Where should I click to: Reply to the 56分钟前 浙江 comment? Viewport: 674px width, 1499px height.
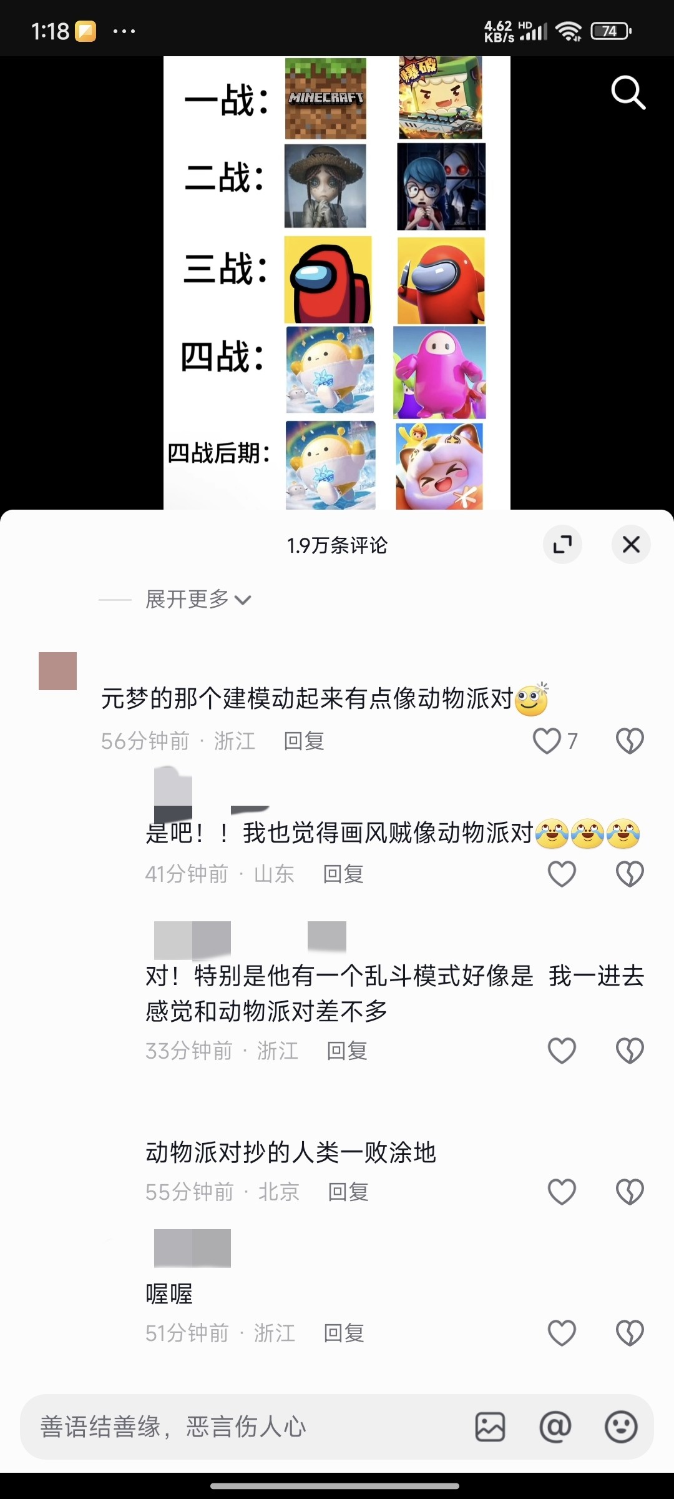(x=304, y=741)
